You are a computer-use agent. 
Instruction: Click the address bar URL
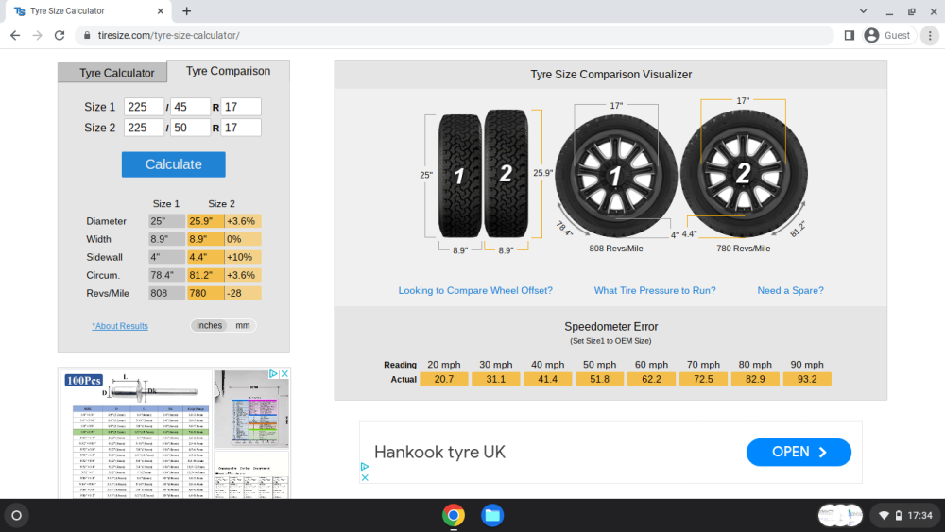tap(169, 36)
